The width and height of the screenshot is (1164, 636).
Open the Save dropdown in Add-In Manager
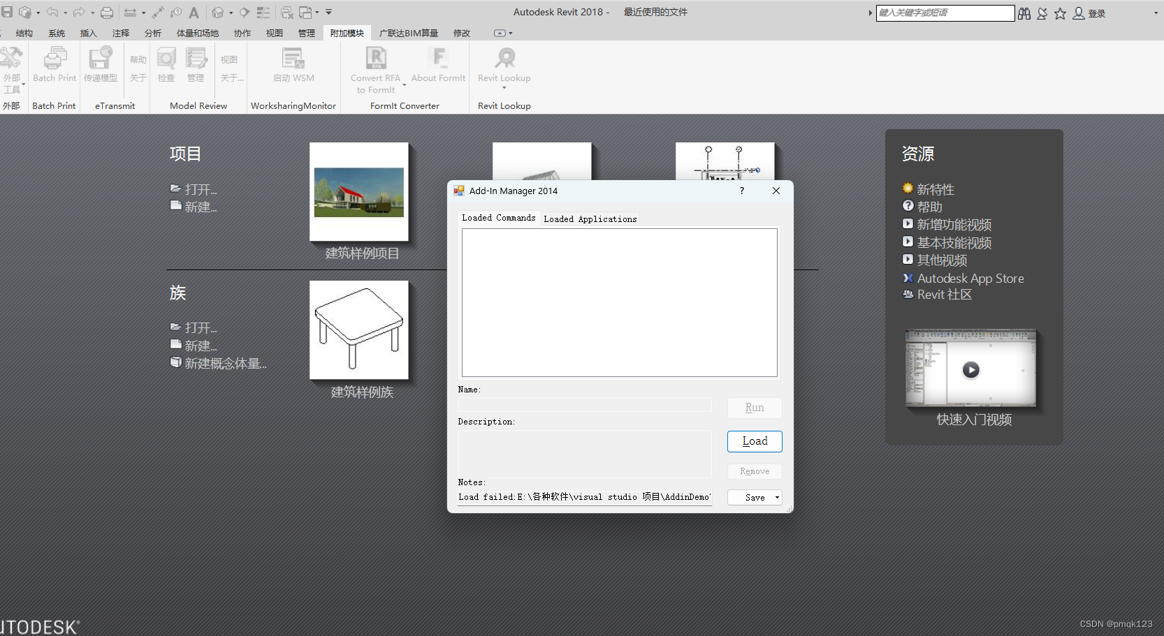(777, 498)
